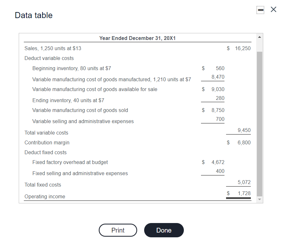The width and height of the screenshot is (281, 250).
Task: Click the Total variable costs row
Action: [x=46, y=133]
